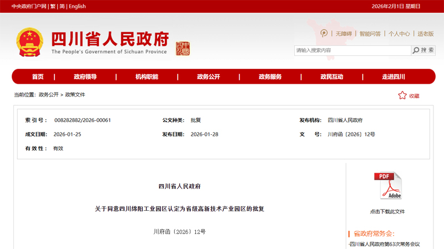Open 中央政府门户网 link
This screenshot has width=444, height=249.
[28, 6]
